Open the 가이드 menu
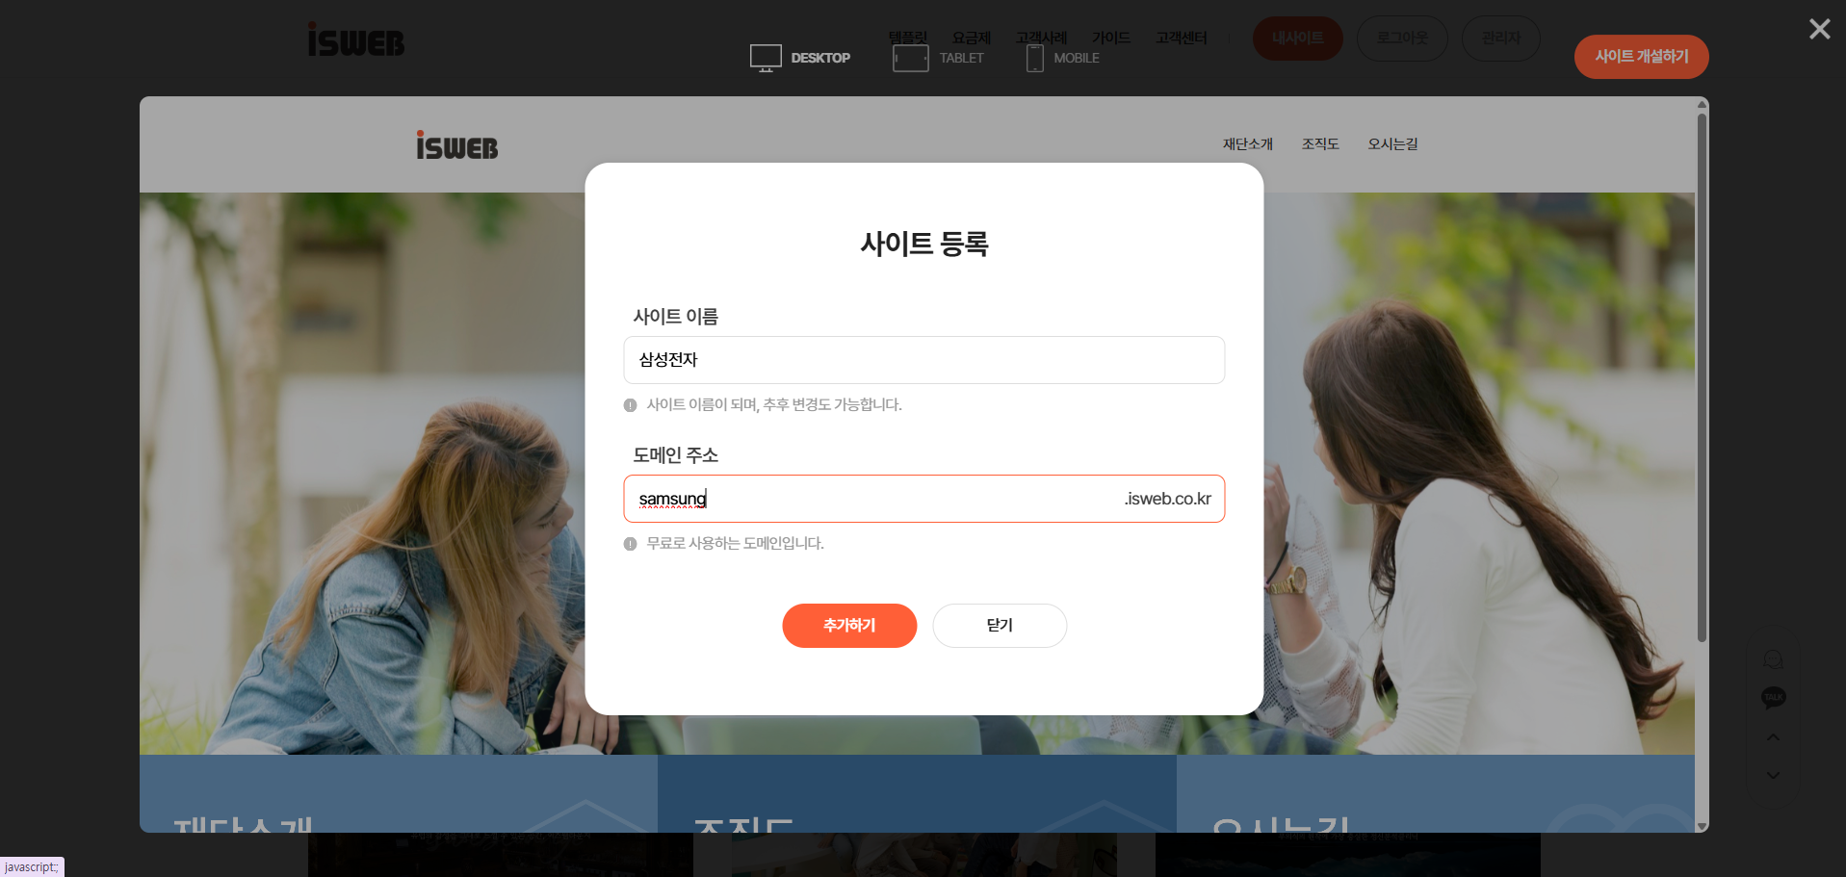Image resolution: width=1846 pixels, height=877 pixels. click(x=1110, y=38)
